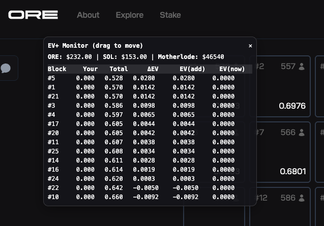Open the chat bubble icon
The image size is (324, 226).
[x=6, y=68]
